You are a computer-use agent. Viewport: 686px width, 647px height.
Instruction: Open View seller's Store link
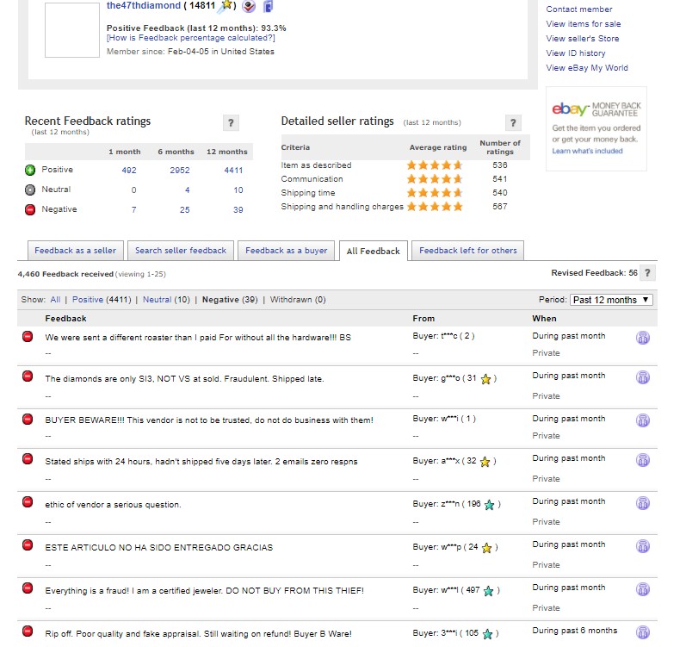(x=583, y=39)
